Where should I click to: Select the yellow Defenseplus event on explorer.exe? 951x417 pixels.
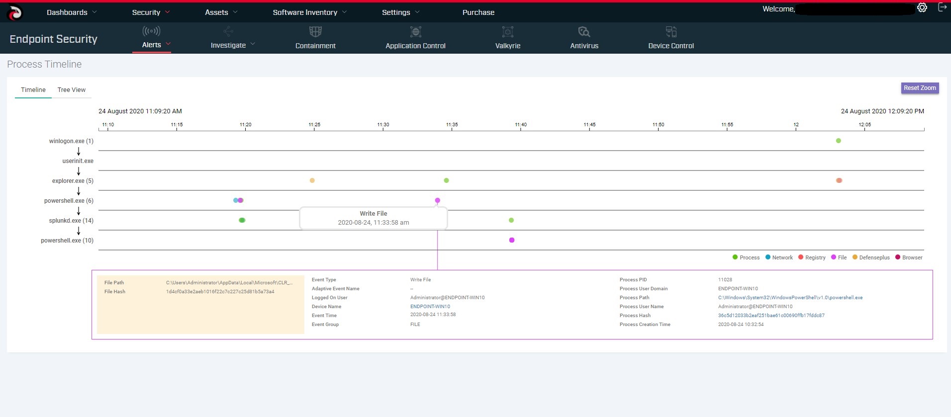pyautogui.click(x=312, y=180)
